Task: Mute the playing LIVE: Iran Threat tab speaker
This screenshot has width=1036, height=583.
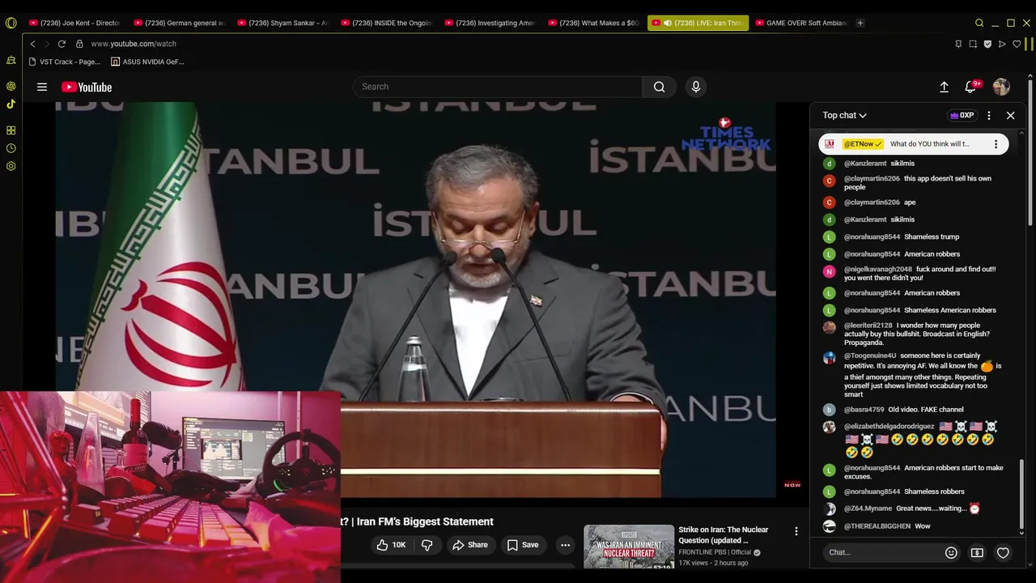Action: (x=667, y=23)
